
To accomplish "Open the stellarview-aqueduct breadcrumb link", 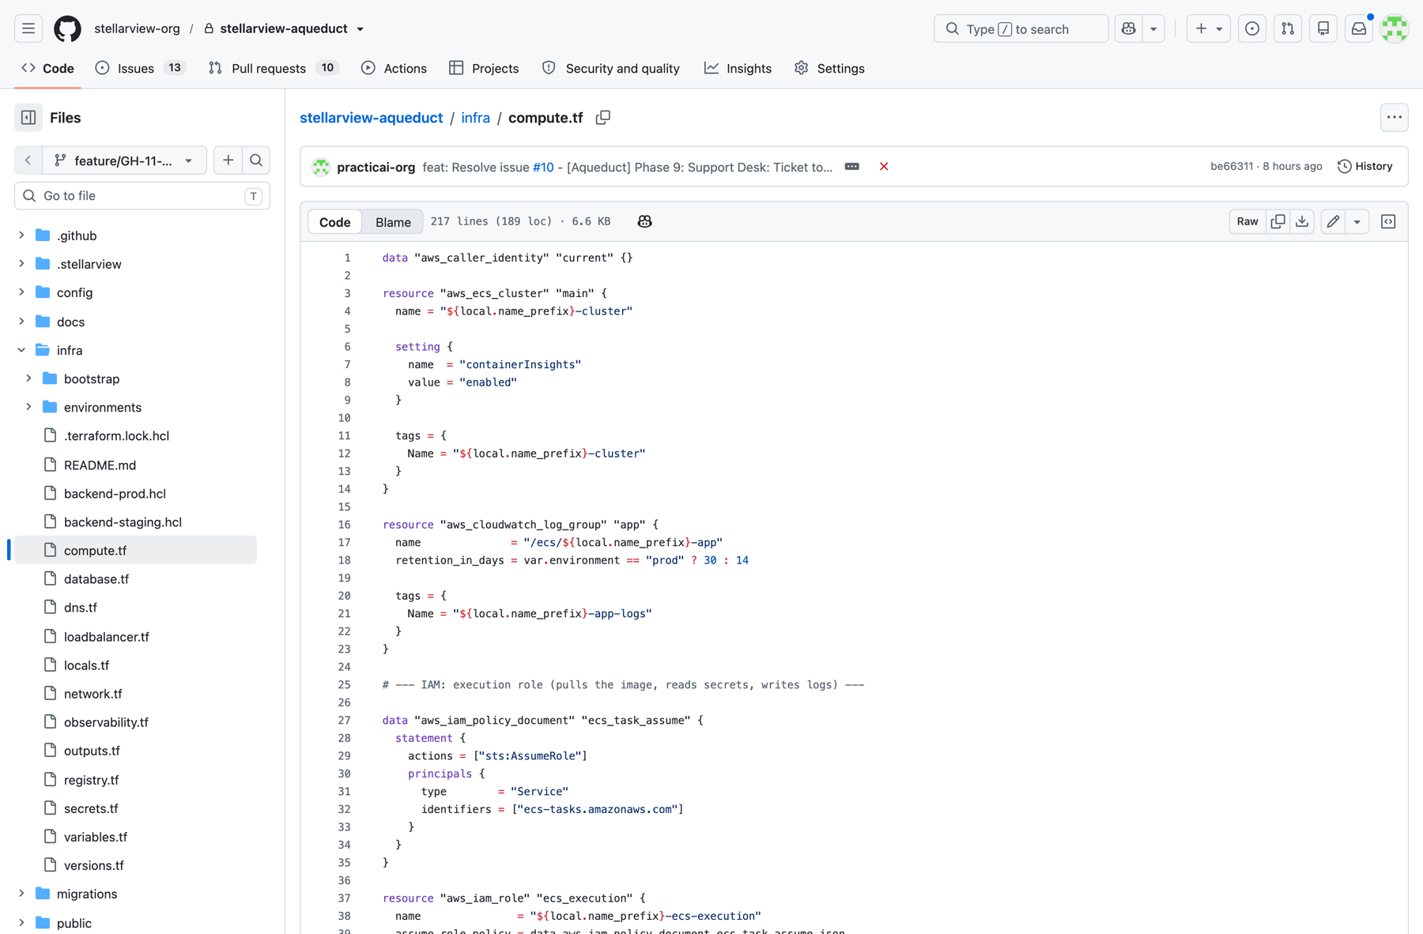I will click(371, 118).
